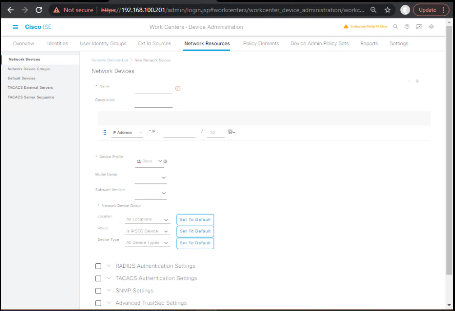Open the ISE help question icon
This screenshot has width=455, height=311.
(407, 27)
